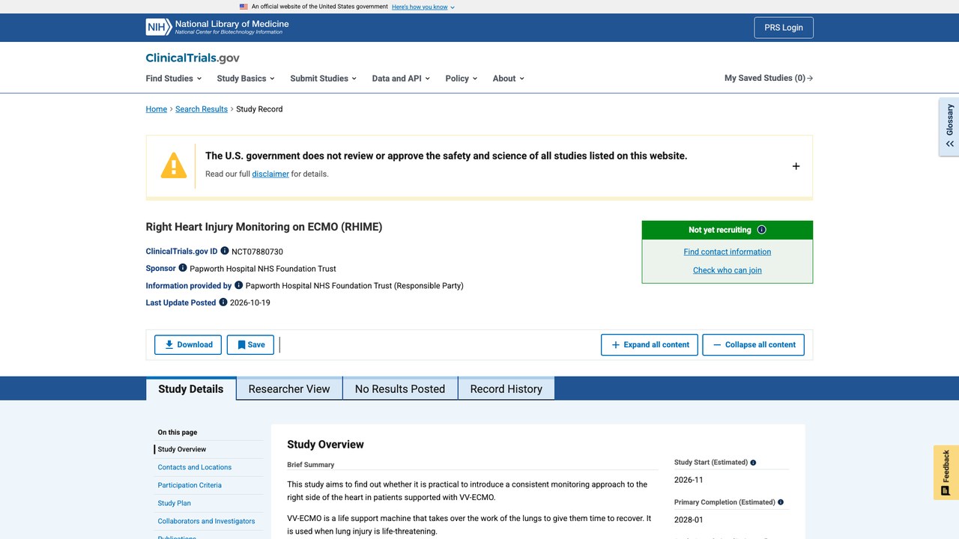This screenshot has height=539, width=959.
Task: Expand the disclaimer with the plus icon
Action: 796,166
